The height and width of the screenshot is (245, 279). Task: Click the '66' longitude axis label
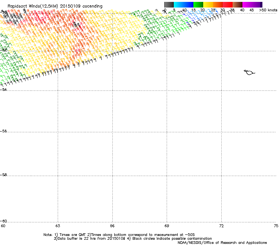point(112,226)
